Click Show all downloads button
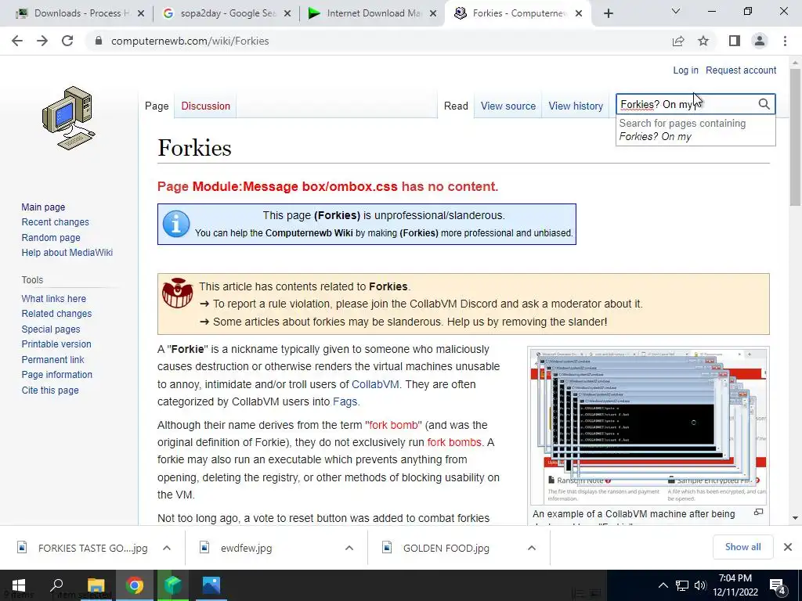This screenshot has height=601, width=802. [742, 547]
